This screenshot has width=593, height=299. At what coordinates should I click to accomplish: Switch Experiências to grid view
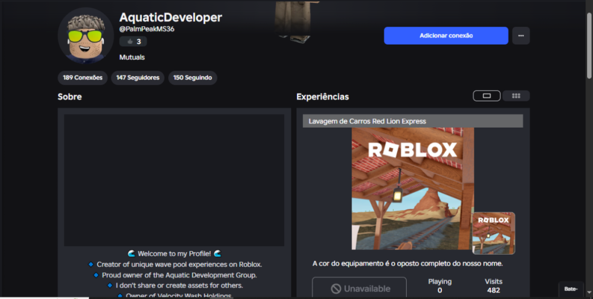[x=516, y=96]
